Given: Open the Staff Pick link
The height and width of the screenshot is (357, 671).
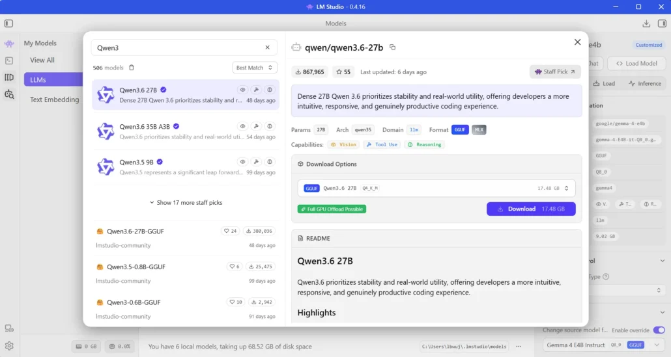Looking at the screenshot, I should click(554, 72).
